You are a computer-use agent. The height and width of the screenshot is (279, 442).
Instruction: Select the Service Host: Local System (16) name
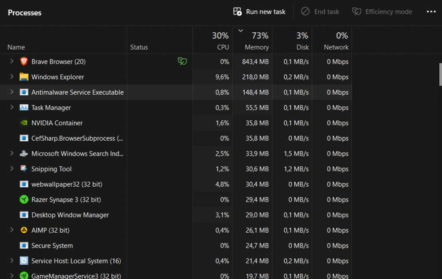pos(76,261)
